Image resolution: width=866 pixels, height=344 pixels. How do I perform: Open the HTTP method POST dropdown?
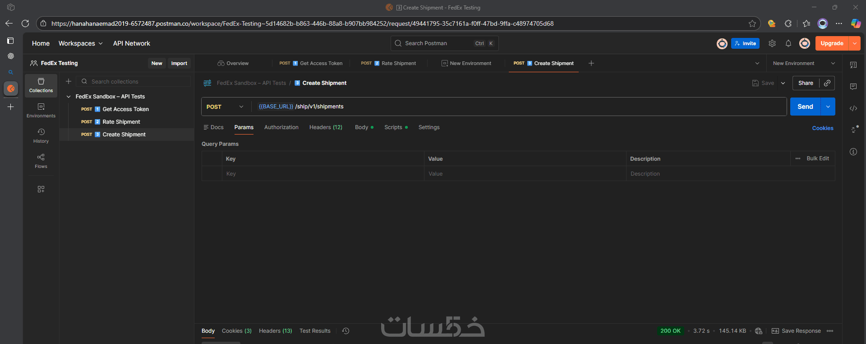point(225,107)
